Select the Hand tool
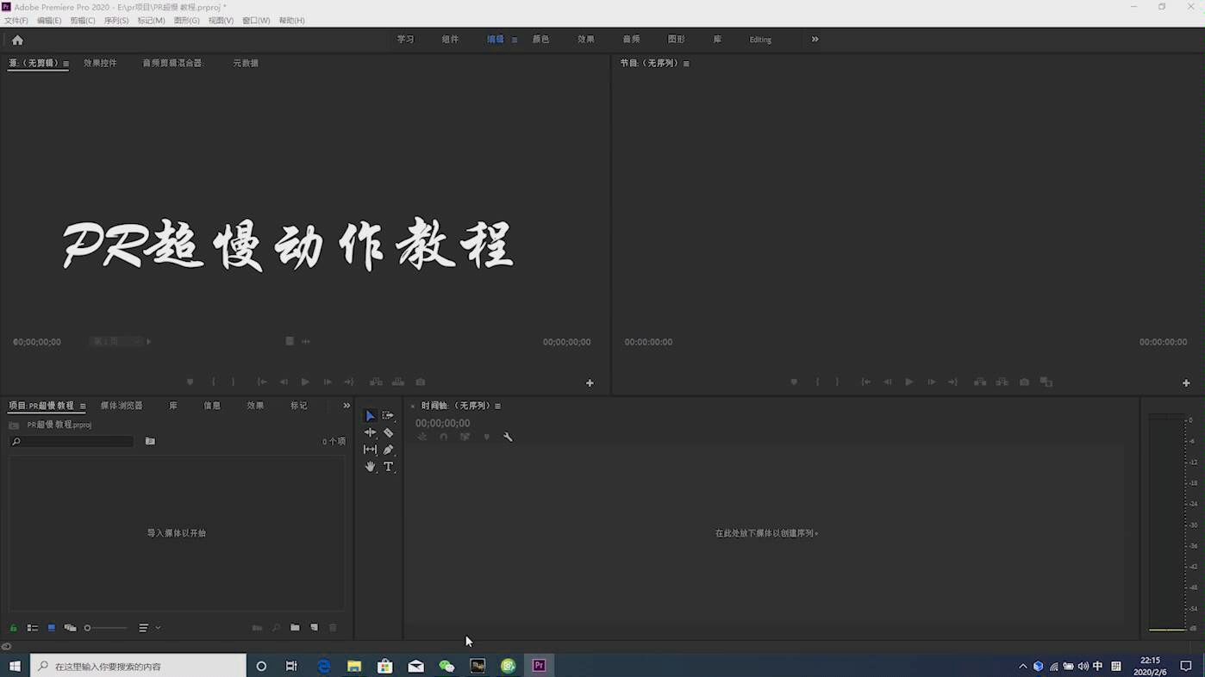The width and height of the screenshot is (1205, 677). coord(370,467)
